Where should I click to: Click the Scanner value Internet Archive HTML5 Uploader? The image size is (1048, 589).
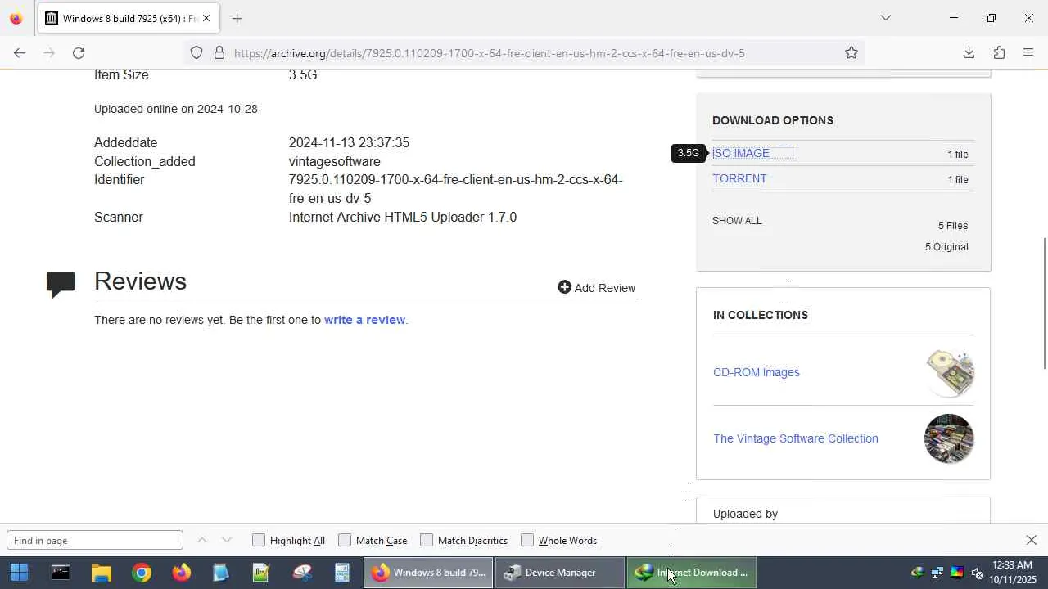click(402, 217)
